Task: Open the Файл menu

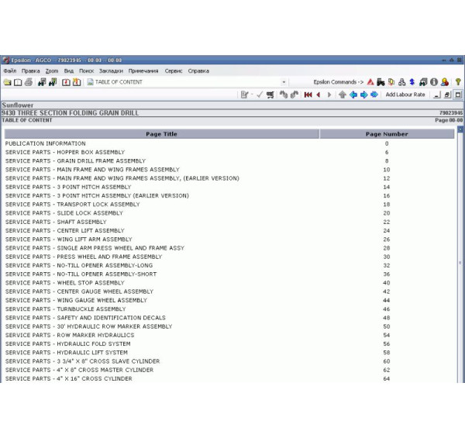Action: coord(9,71)
